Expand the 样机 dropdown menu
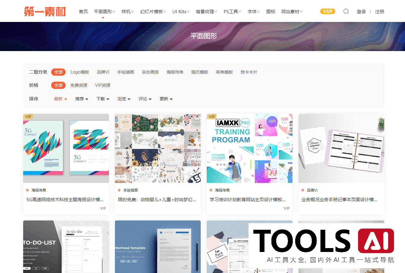The image size is (405, 273). [x=128, y=12]
